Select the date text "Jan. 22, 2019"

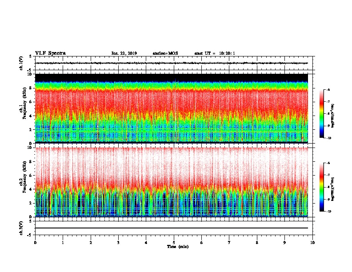pos(124,53)
